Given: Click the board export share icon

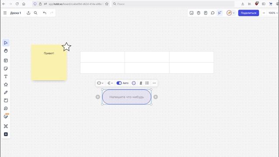Looking at the screenshot, I should click(x=28, y=13).
